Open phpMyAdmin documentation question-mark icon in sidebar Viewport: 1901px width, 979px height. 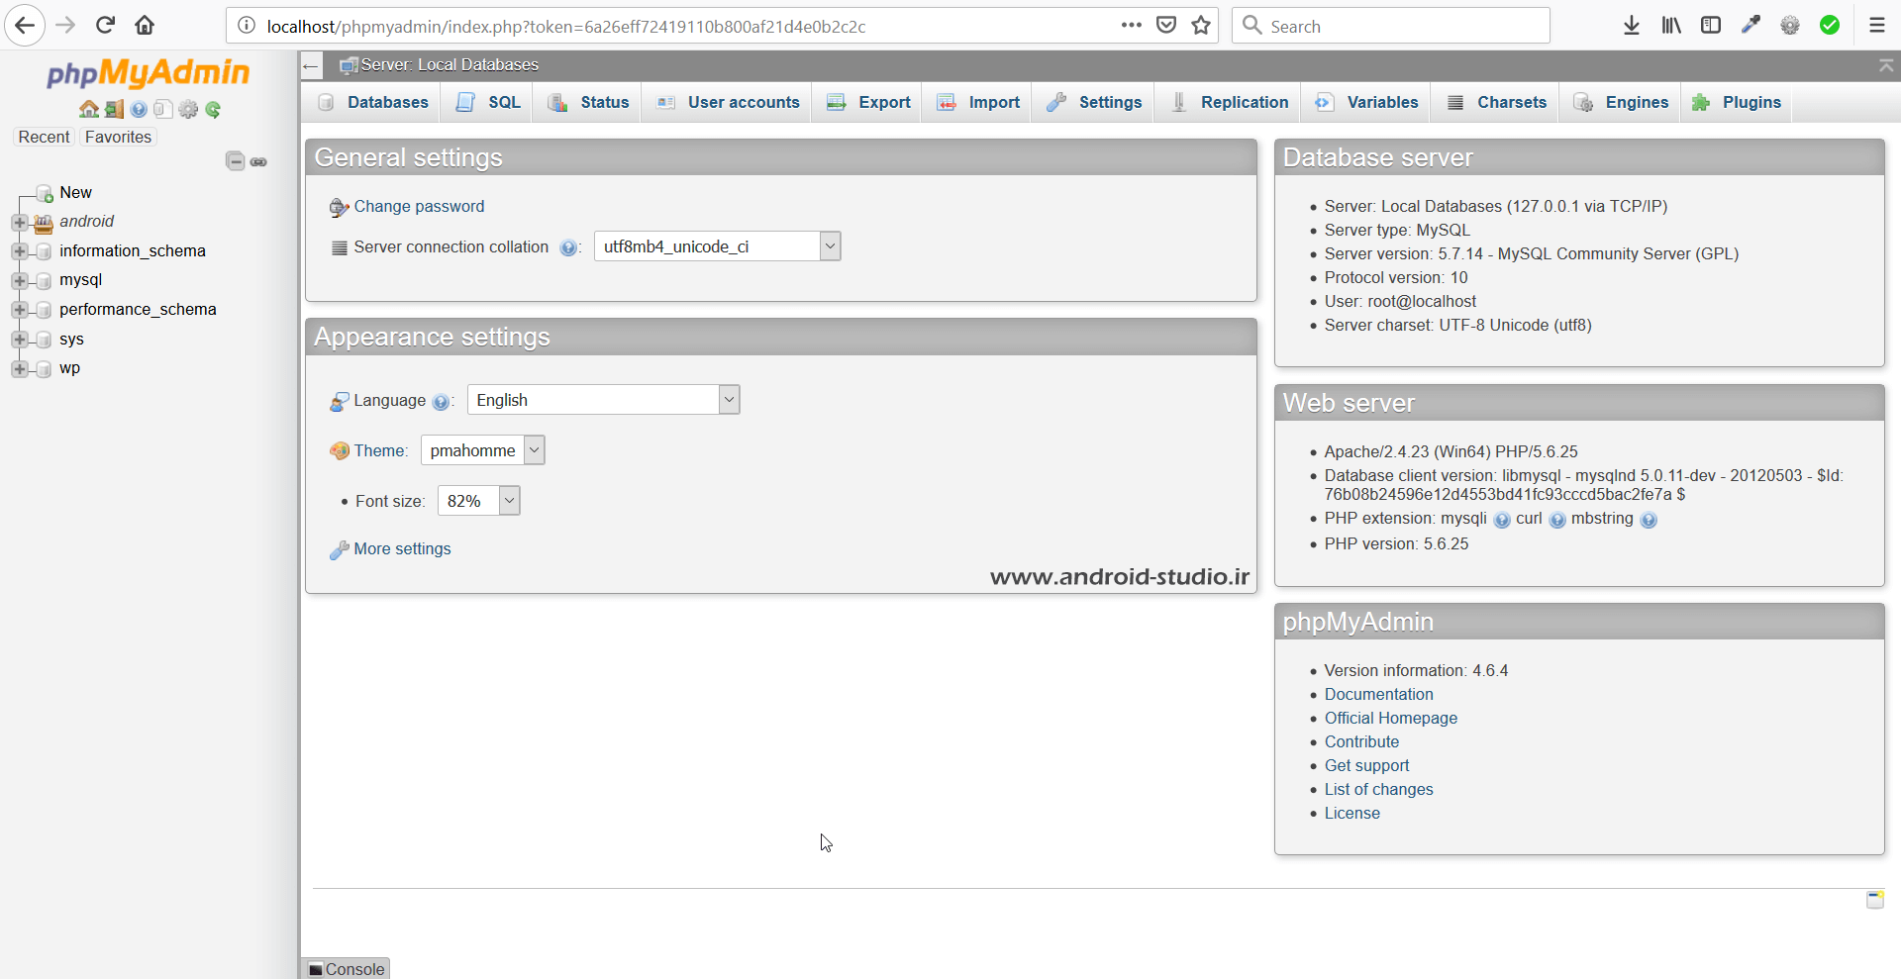139,109
